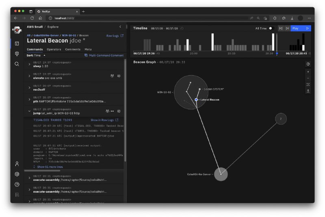
Task: Switch to the Operators tab
Action: pos(54,49)
